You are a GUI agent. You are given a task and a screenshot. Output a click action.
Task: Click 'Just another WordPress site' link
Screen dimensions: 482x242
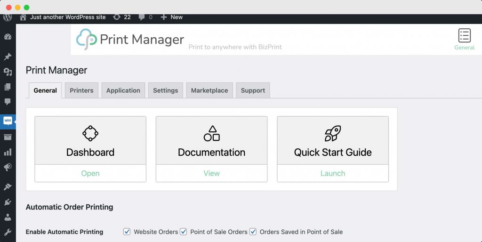pos(68,17)
